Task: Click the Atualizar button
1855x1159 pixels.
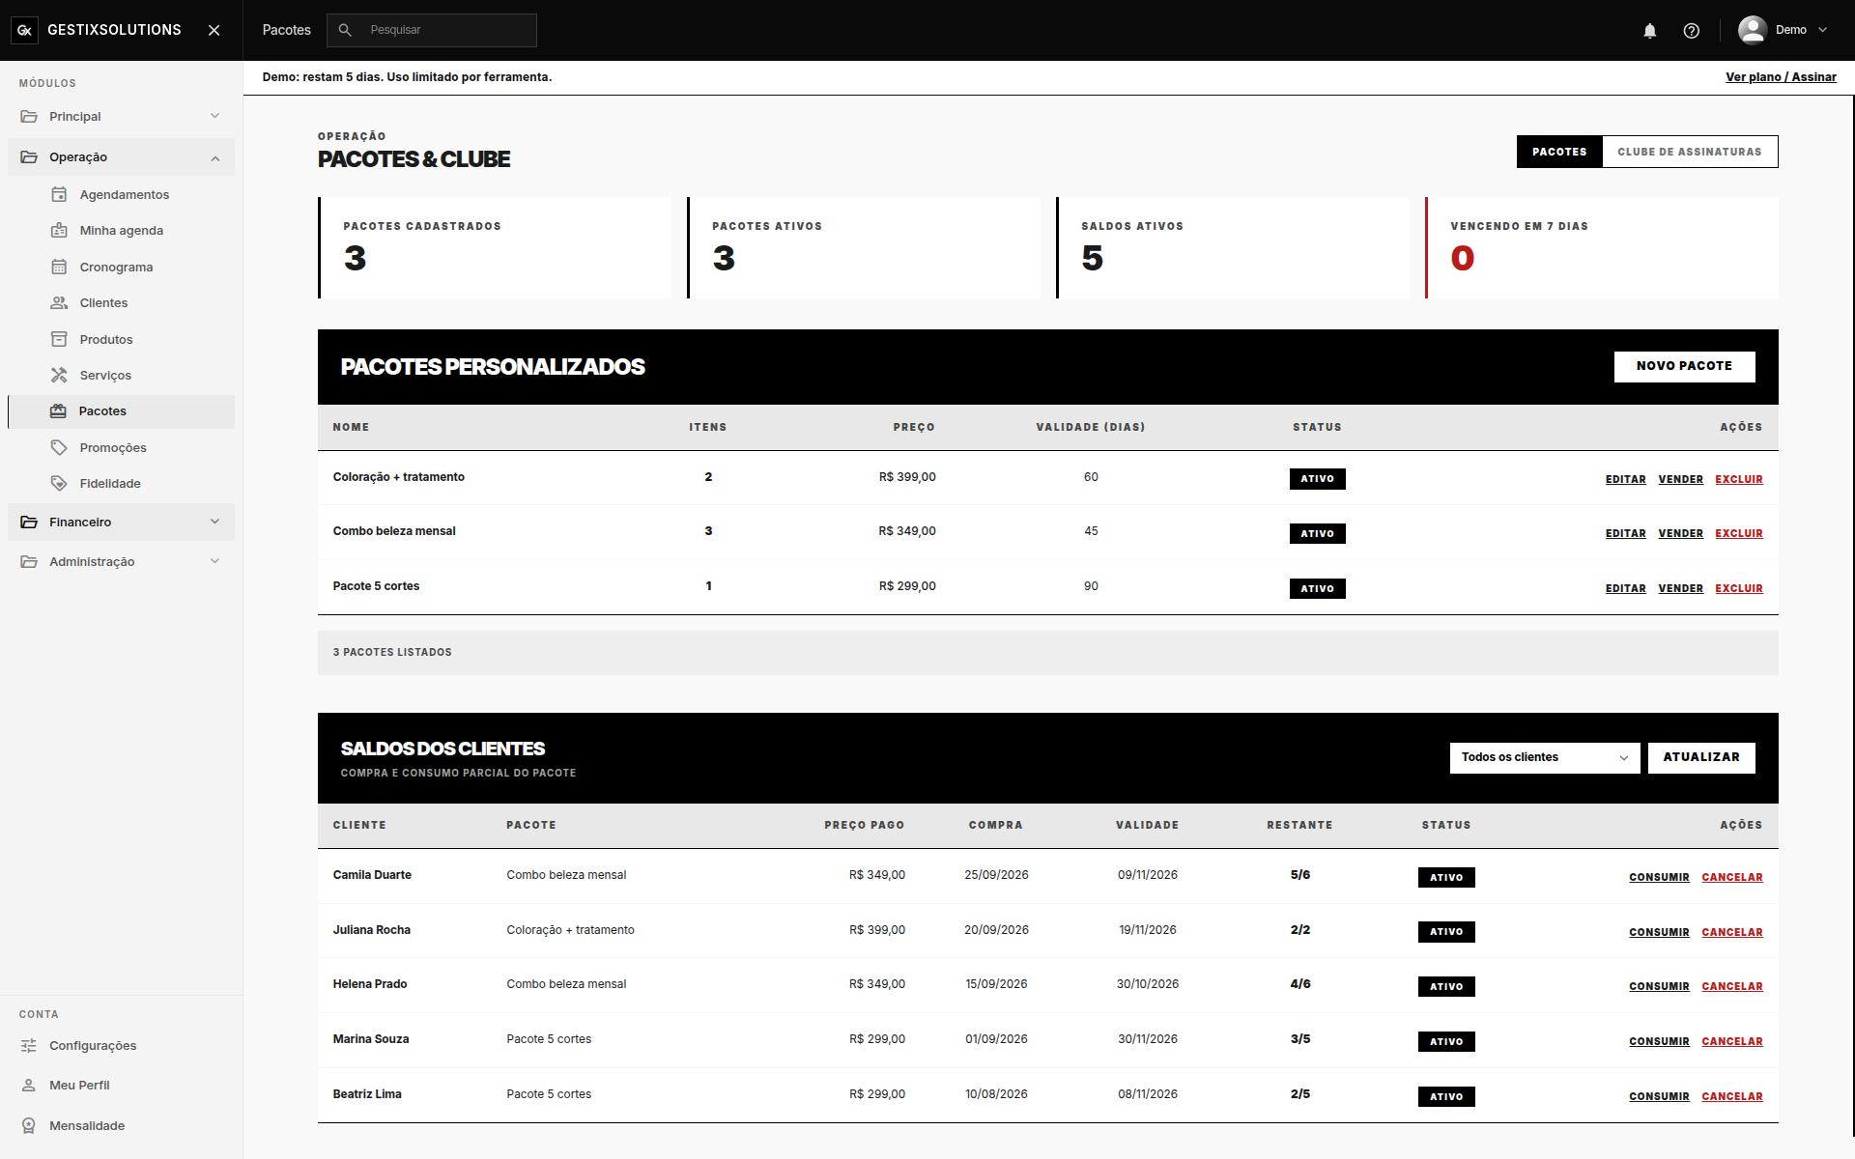Action: (1701, 757)
